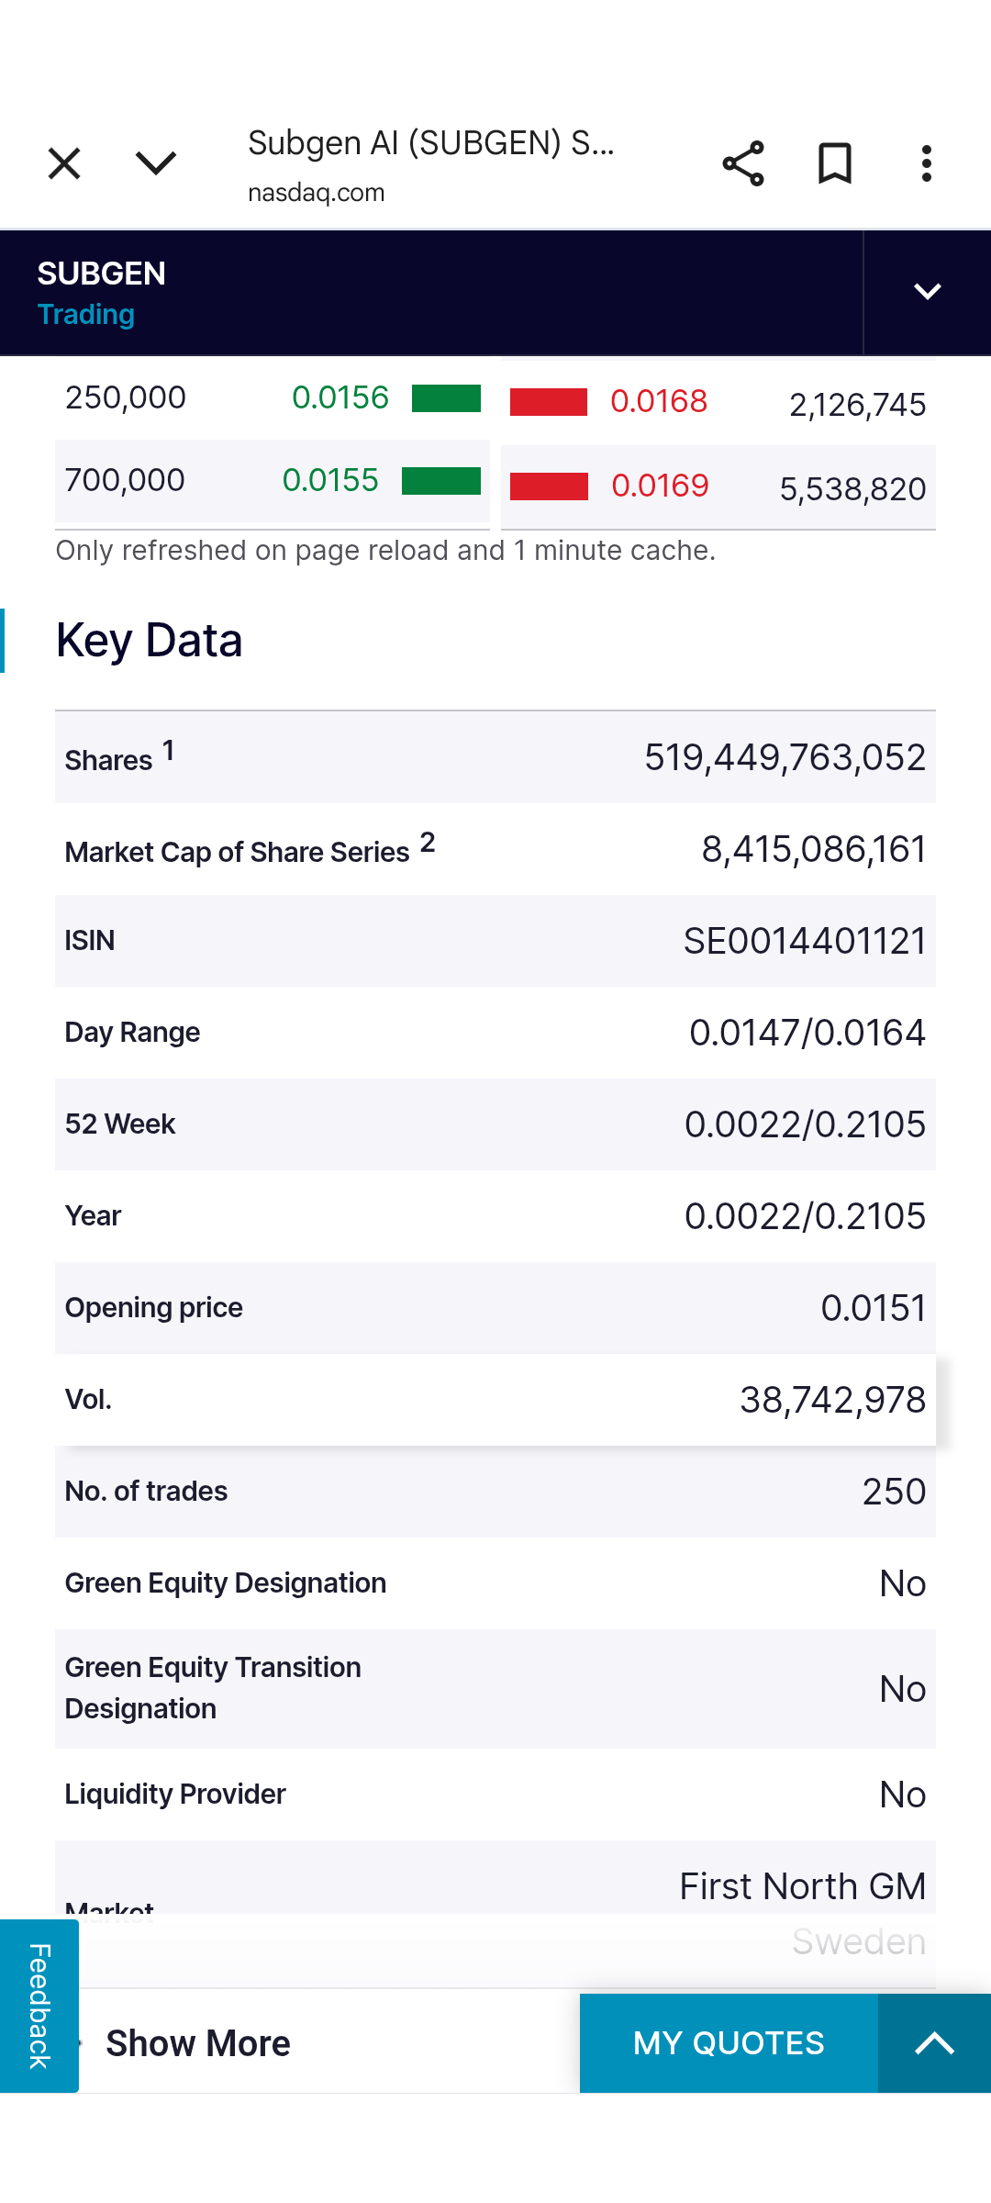991x2203 pixels.
Task: Tap the Show More link
Action: tap(197, 2042)
